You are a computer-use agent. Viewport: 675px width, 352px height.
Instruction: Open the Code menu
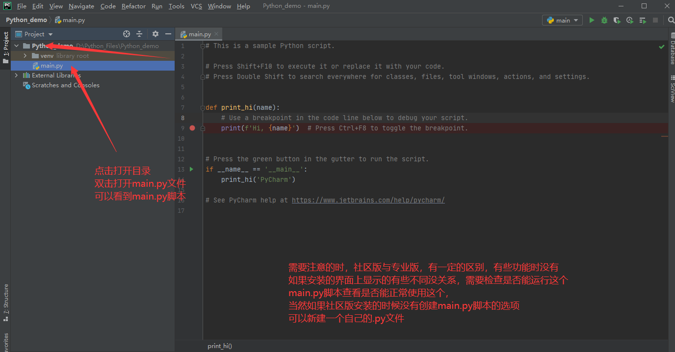pos(108,6)
